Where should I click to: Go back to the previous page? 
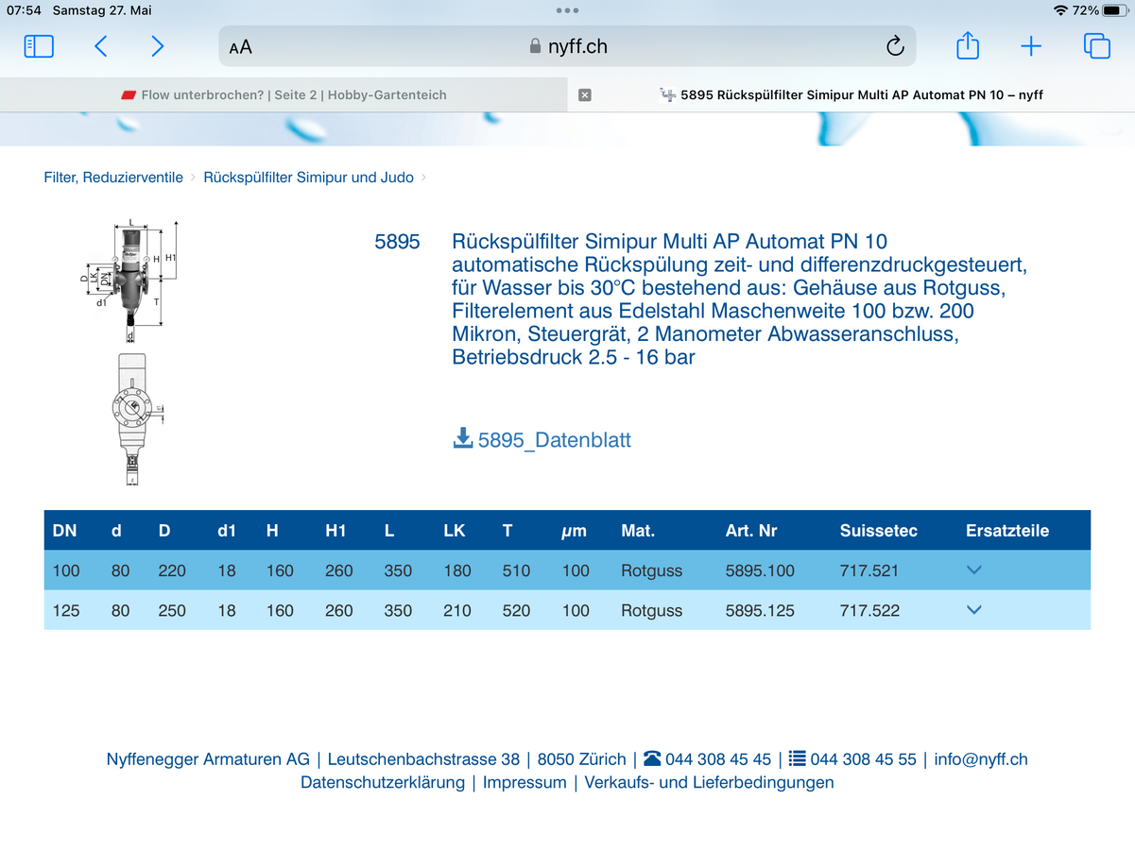(100, 46)
